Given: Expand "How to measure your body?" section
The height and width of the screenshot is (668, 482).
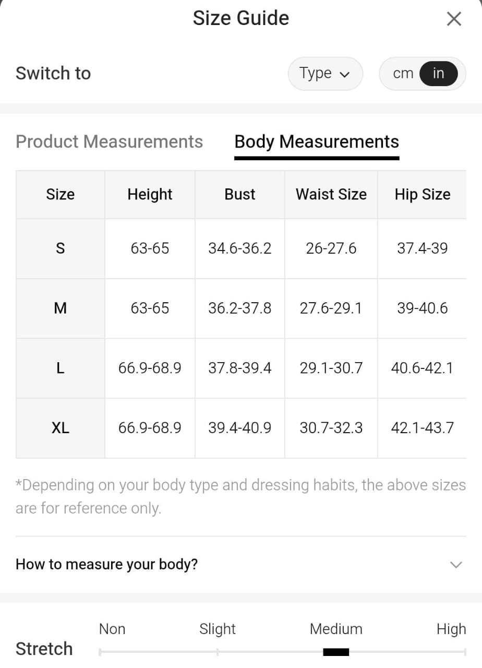Looking at the screenshot, I should [240, 565].
